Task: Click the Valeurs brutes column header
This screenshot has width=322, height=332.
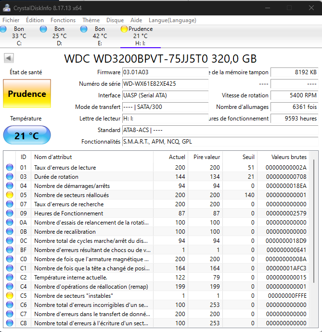Action: tap(289, 157)
